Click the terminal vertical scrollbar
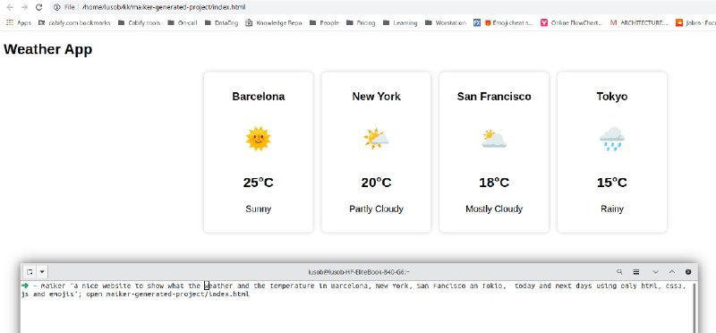The image size is (716, 333). (x=694, y=307)
